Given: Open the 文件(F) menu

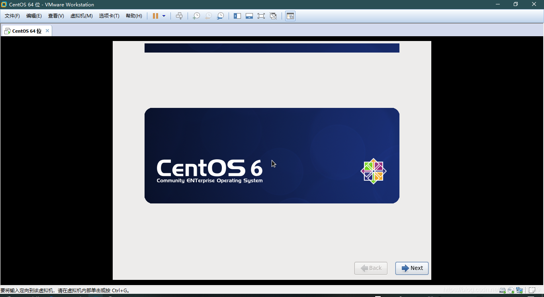Looking at the screenshot, I should [12, 16].
